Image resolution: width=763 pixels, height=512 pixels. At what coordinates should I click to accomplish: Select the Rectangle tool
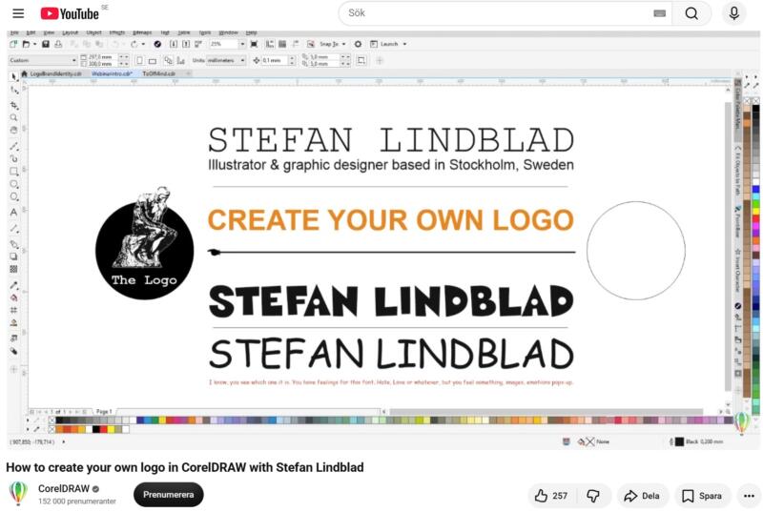[13, 172]
